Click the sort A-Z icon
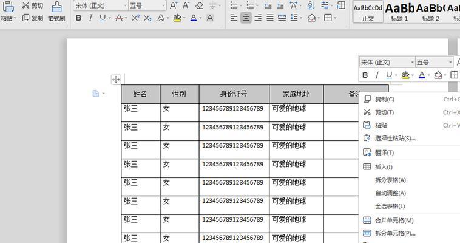The width and height of the screenshot is (460, 243). [311, 5]
